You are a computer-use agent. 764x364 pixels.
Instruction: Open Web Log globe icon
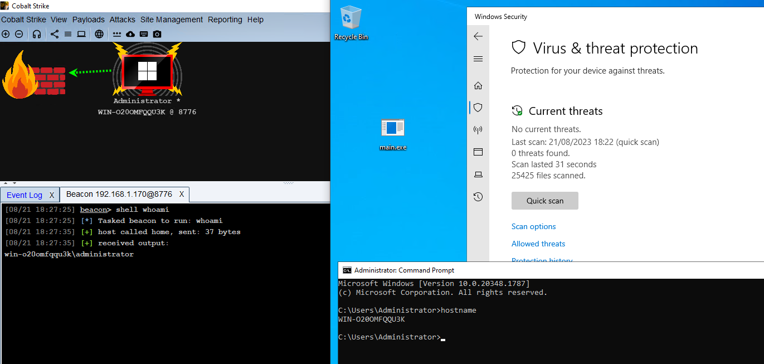[x=99, y=34]
